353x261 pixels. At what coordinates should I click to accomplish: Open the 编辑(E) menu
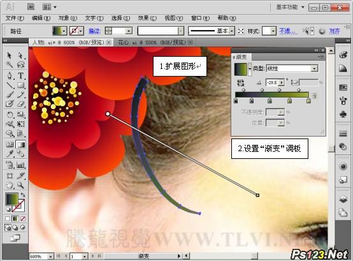[x=41, y=18]
